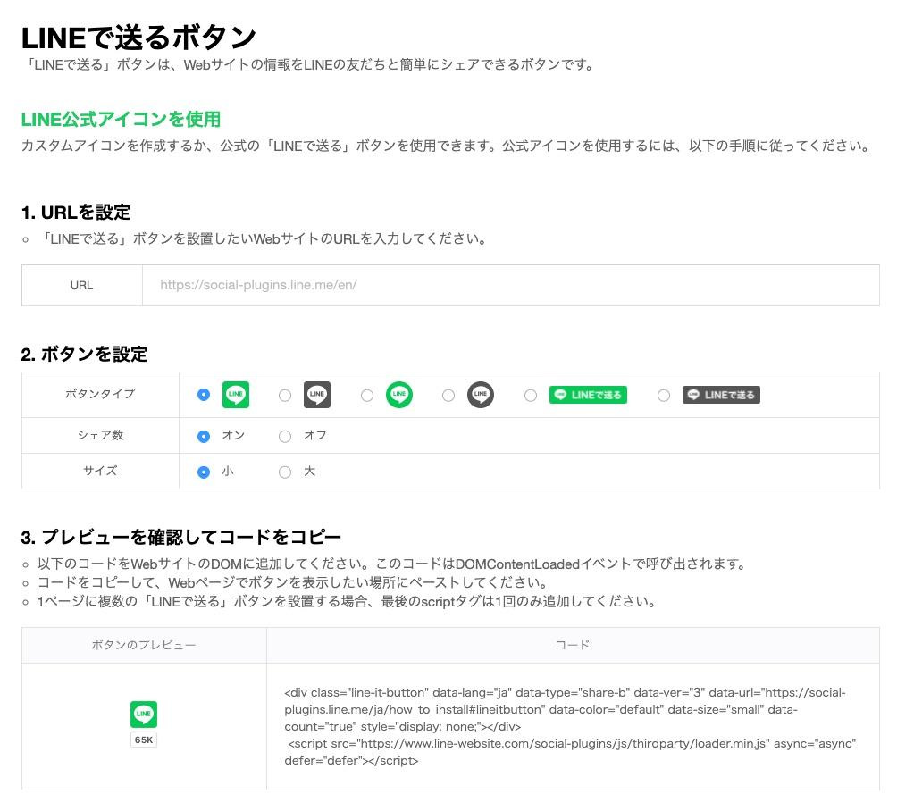Screen dimensions: 897x811
Task: Select the green round LINE icon button type
Action: (399, 395)
